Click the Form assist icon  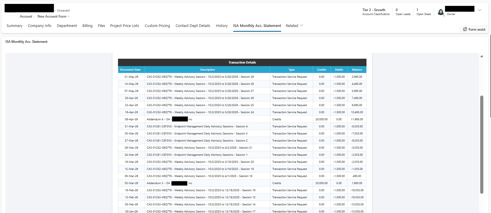(x=465, y=29)
